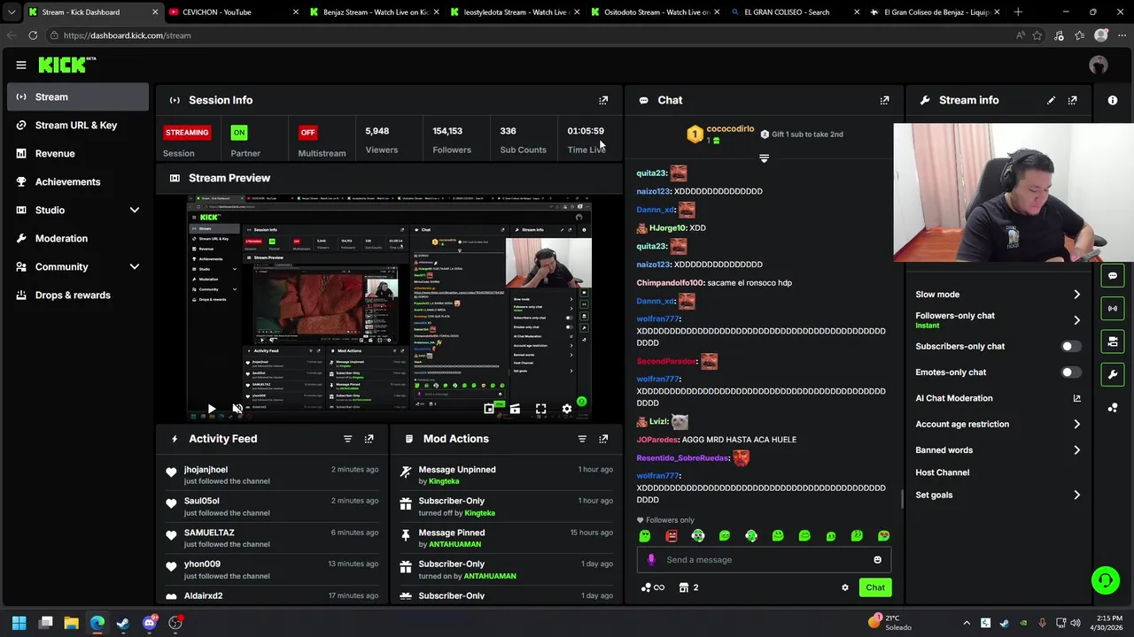Open File Explorer from taskbar
The image size is (1134, 637).
pos(71,623)
